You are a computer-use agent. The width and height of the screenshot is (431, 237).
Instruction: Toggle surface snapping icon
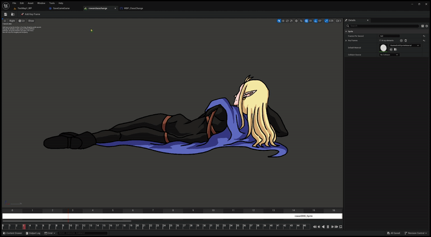click(x=301, y=21)
